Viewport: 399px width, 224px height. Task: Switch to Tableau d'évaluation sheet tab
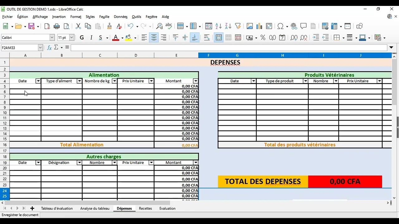point(57,208)
